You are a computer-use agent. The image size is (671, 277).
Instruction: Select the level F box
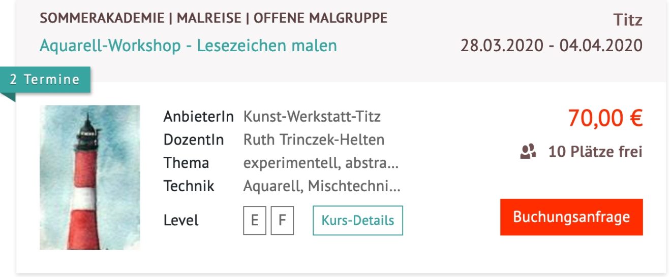(x=282, y=220)
